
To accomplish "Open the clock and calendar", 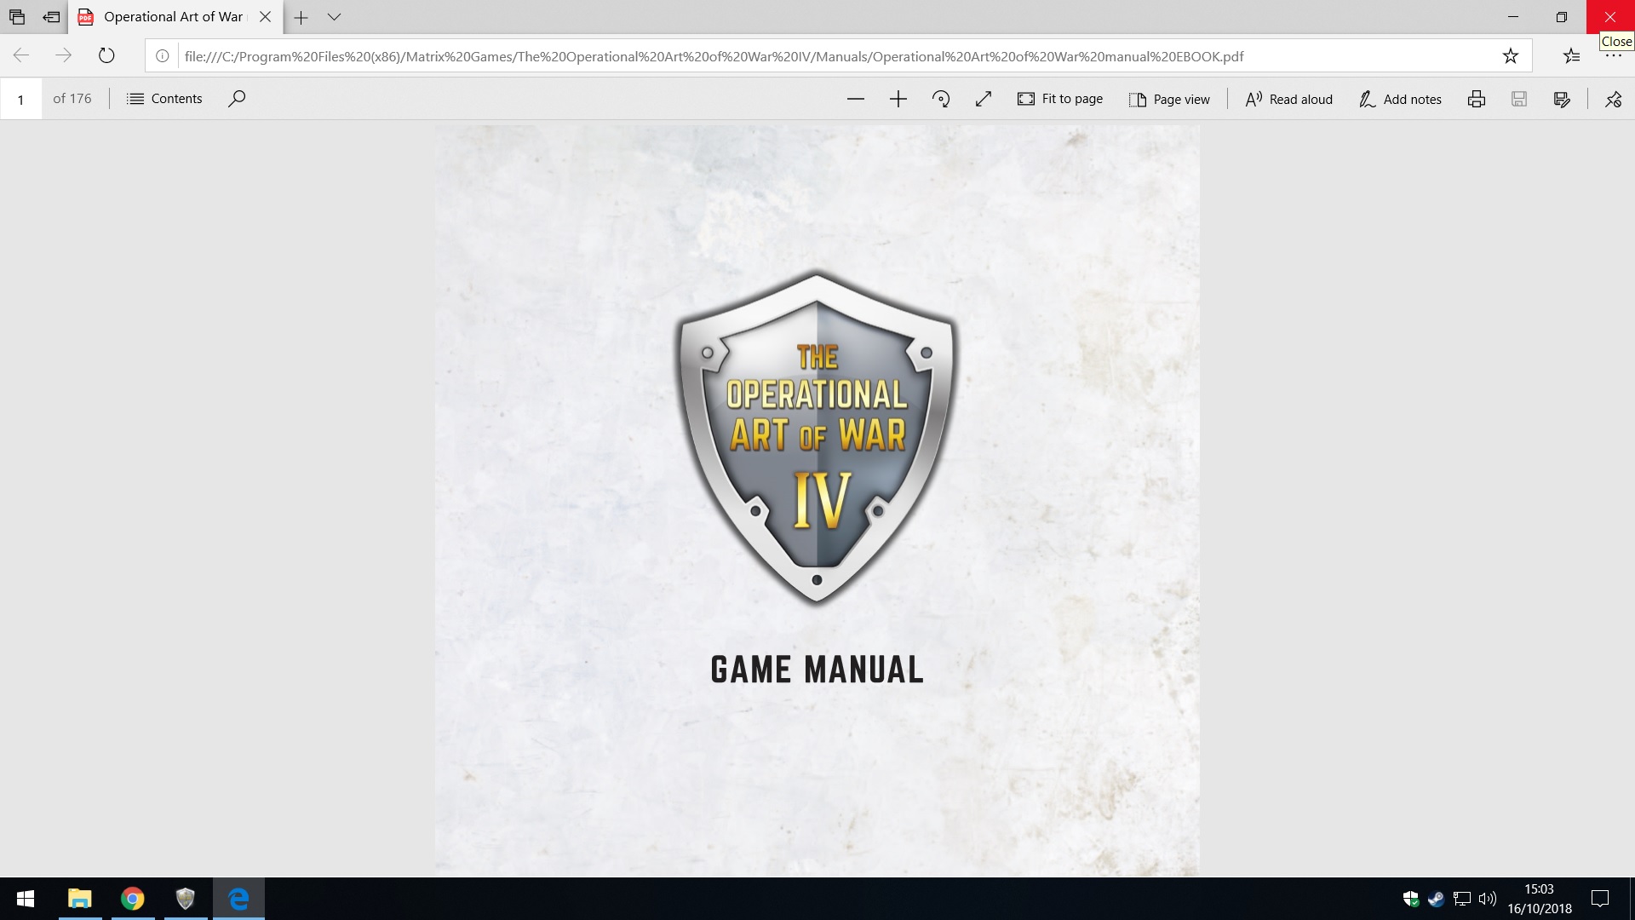I will click(x=1540, y=899).
